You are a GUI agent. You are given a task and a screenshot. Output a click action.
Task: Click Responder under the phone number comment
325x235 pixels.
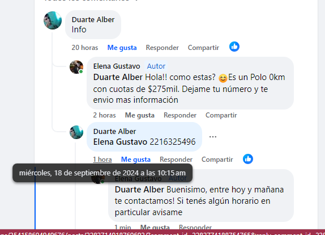click(176, 160)
